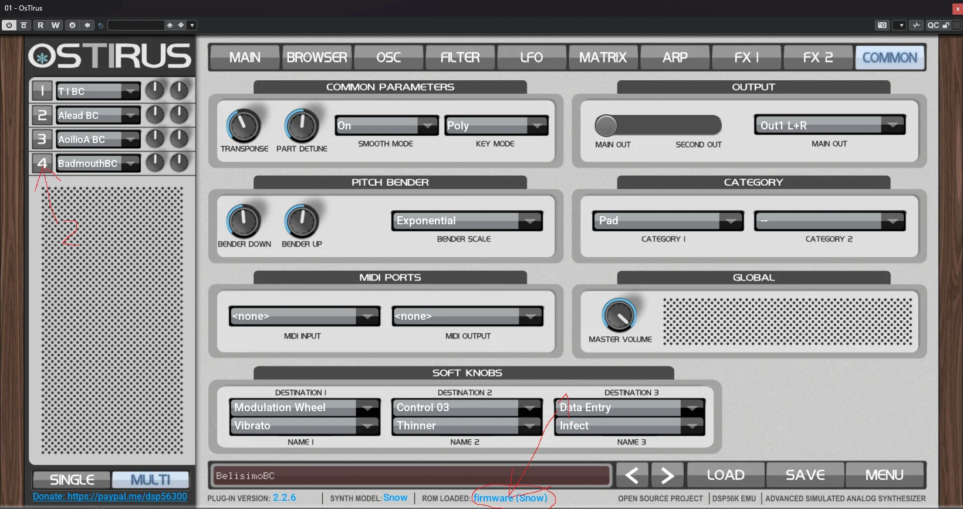Switch to the FILTER tab
Viewport: 963px width, 509px height.
click(x=460, y=57)
